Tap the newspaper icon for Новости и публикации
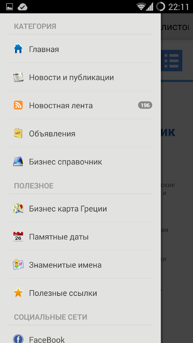The image size is (193, 343). click(x=18, y=77)
